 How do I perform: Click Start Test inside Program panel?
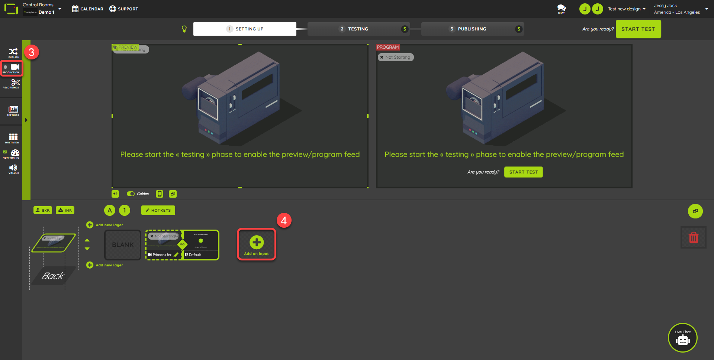pos(523,172)
